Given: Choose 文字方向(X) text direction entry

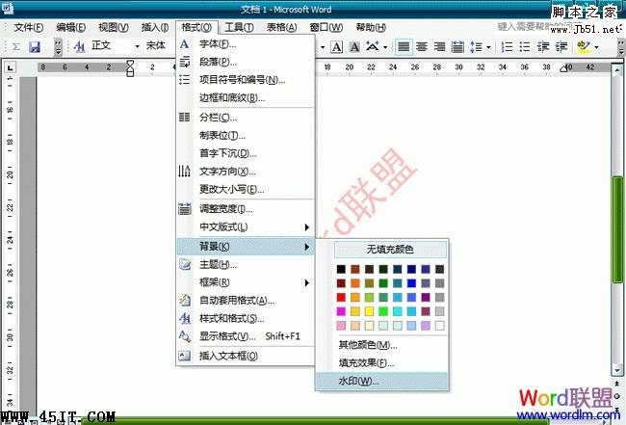Looking at the screenshot, I should pyautogui.click(x=246, y=172).
